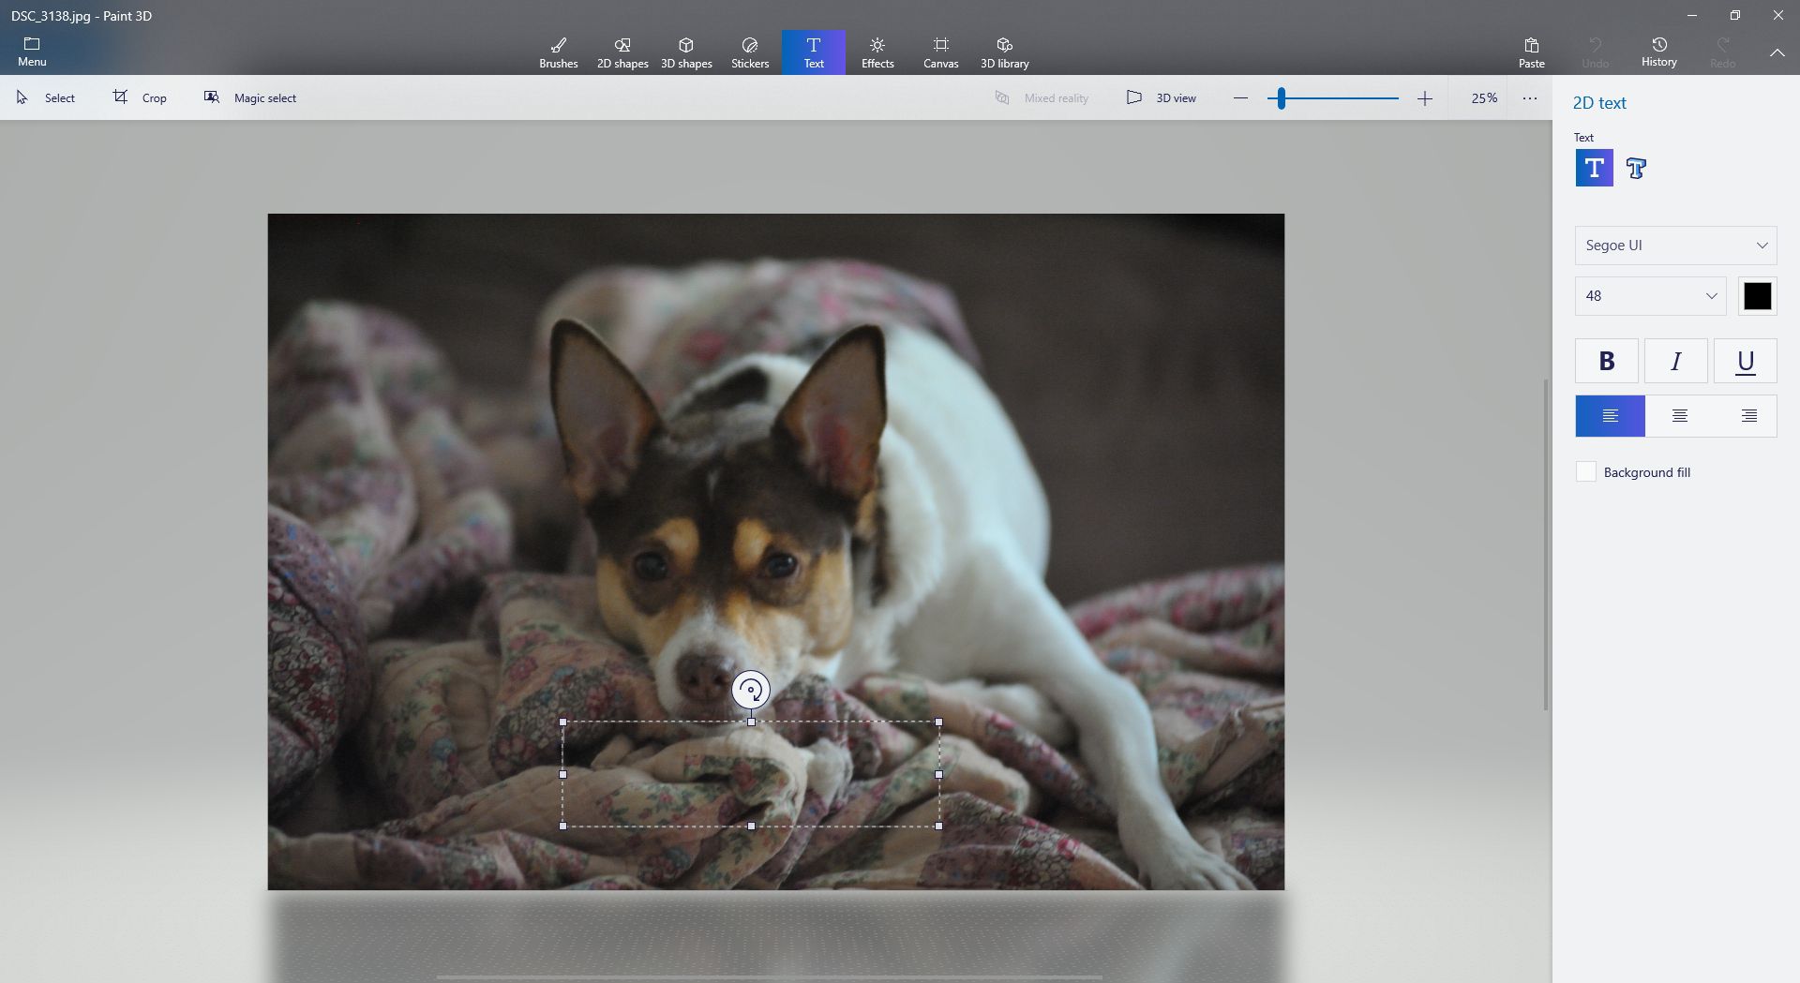Viewport: 1800px width, 983px height.
Task: Activate Magic select
Action: [250, 97]
